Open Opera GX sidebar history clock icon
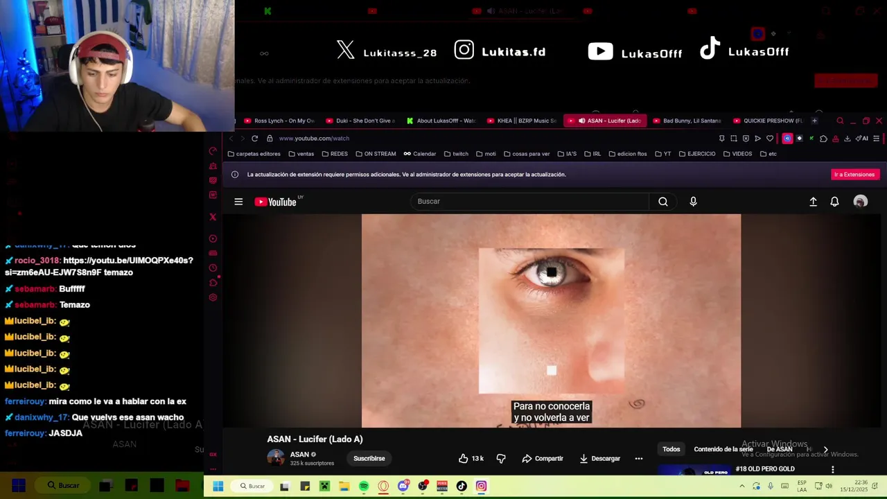 tap(213, 268)
